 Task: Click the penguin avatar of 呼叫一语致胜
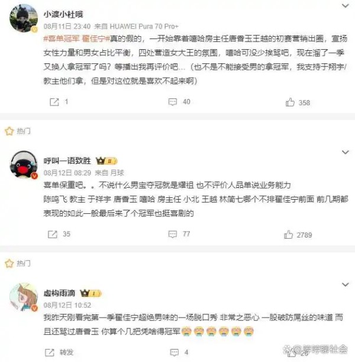24,165
